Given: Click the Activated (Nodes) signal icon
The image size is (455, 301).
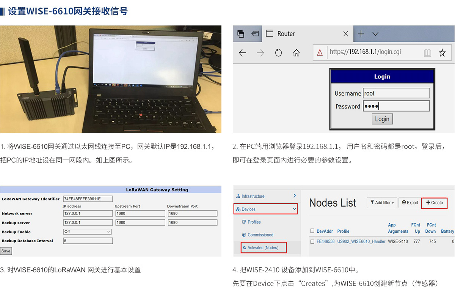Looking at the screenshot, I should (x=244, y=247).
